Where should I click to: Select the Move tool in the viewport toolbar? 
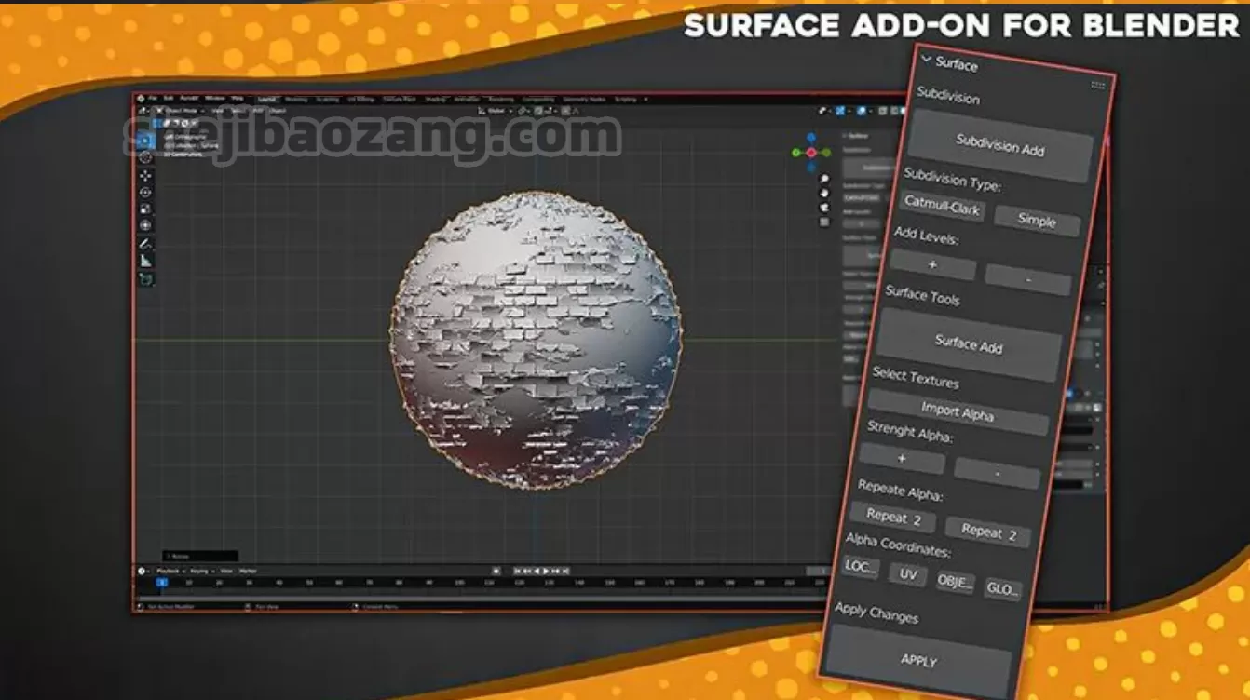[145, 175]
